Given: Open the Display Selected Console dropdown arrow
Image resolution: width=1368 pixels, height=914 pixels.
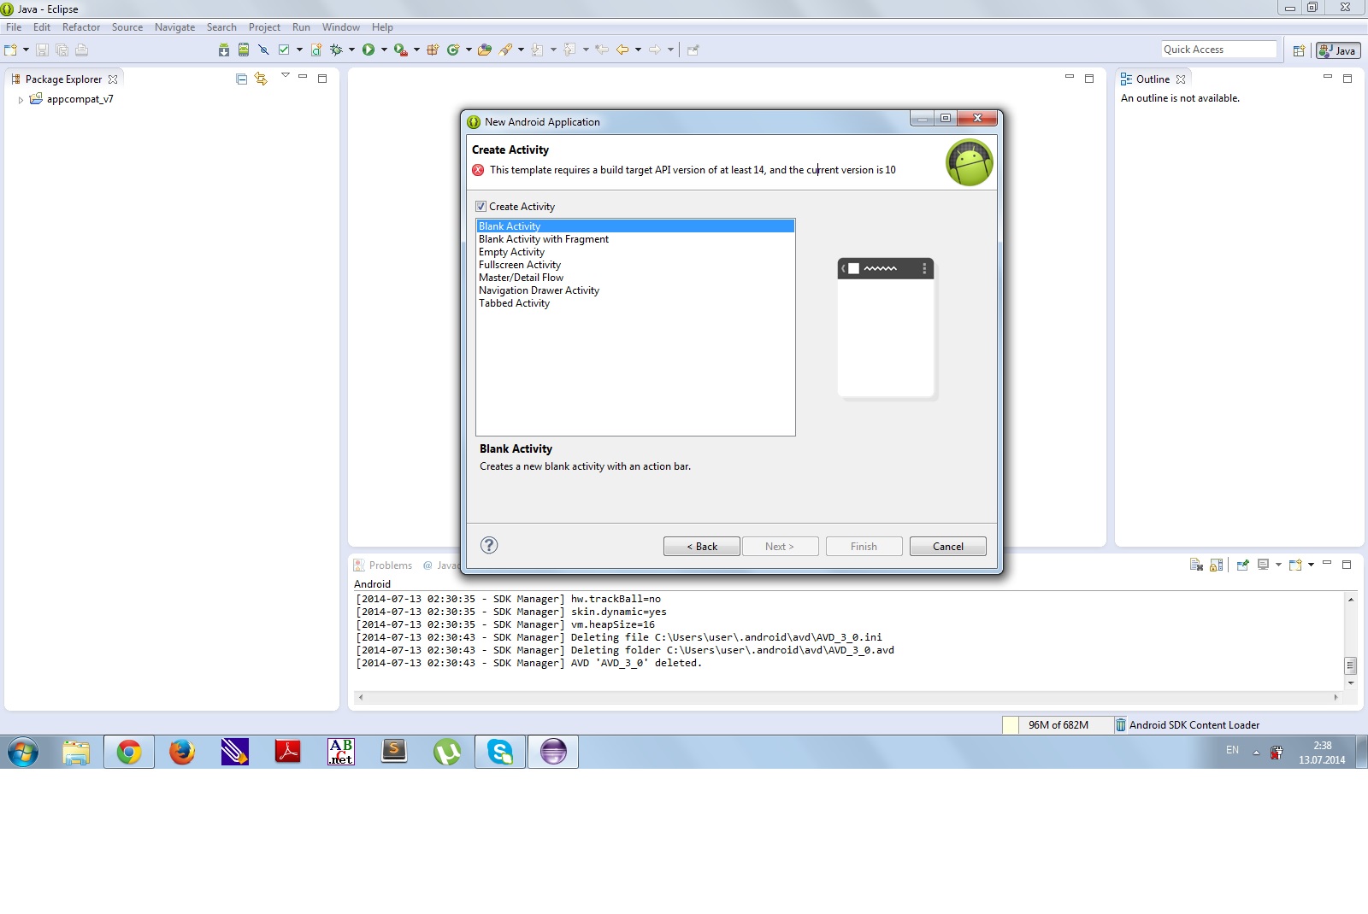Looking at the screenshot, I should point(1278,565).
